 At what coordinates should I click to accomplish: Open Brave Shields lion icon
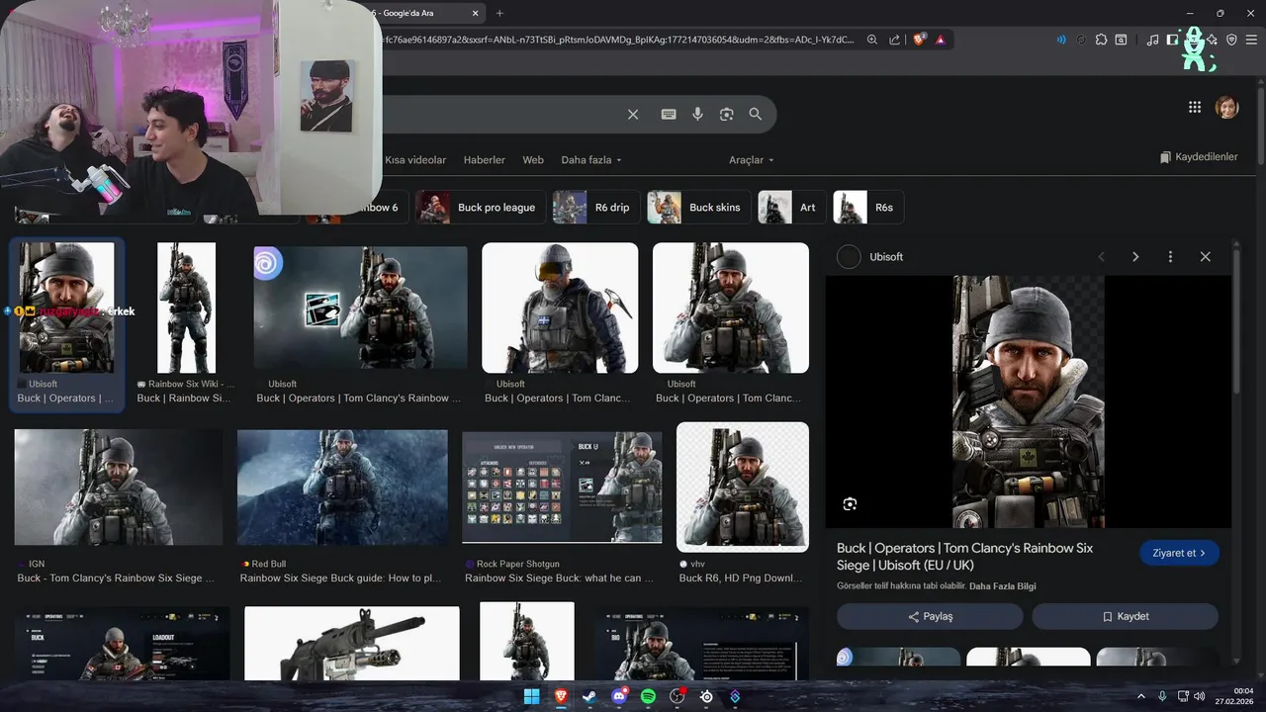(x=919, y=41)
